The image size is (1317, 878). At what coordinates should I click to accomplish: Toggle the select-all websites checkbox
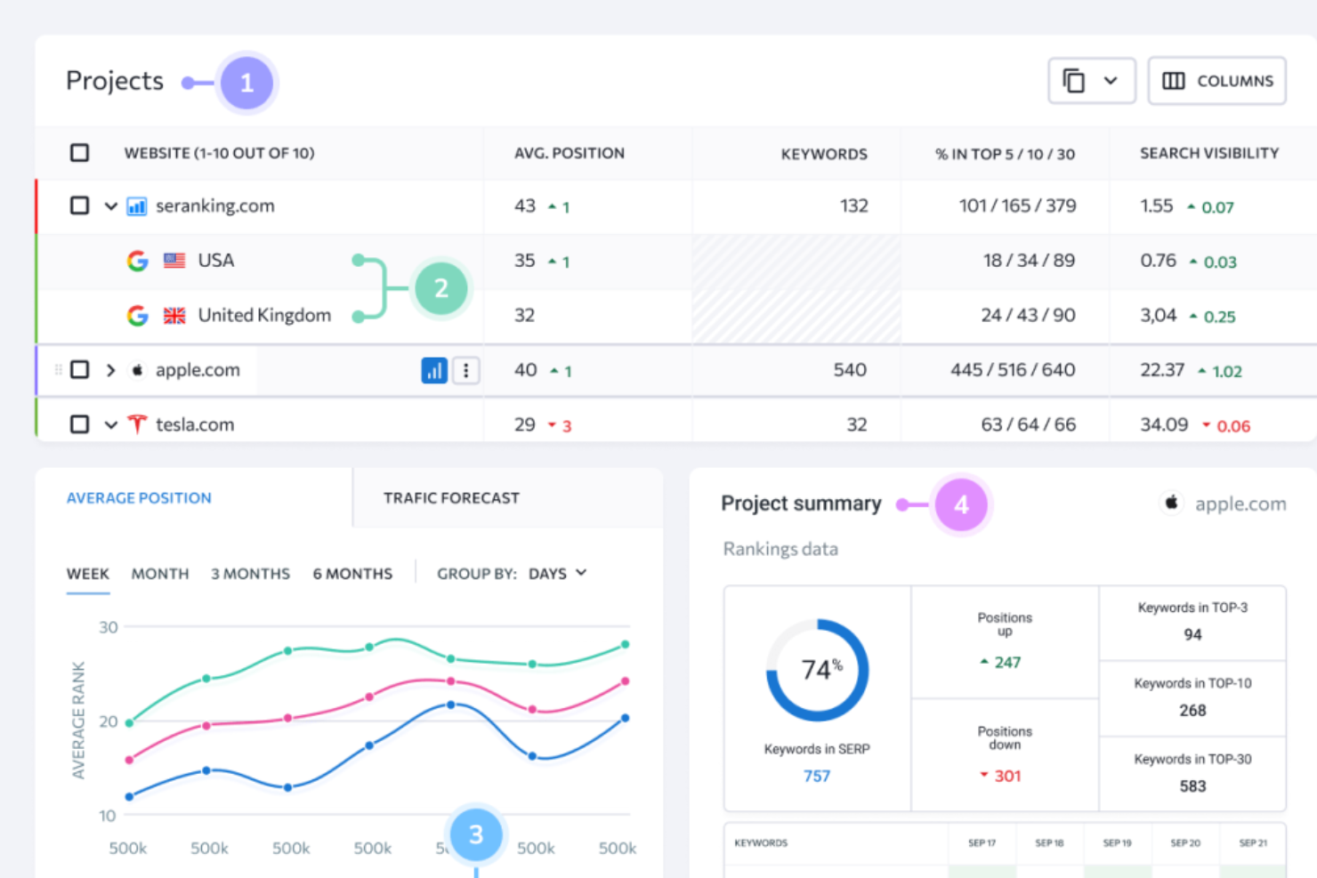80,153
